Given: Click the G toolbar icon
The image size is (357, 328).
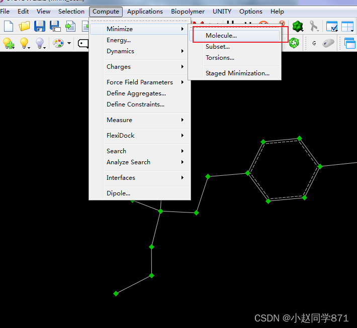Looking at the screenshot, I should (314, 43).
